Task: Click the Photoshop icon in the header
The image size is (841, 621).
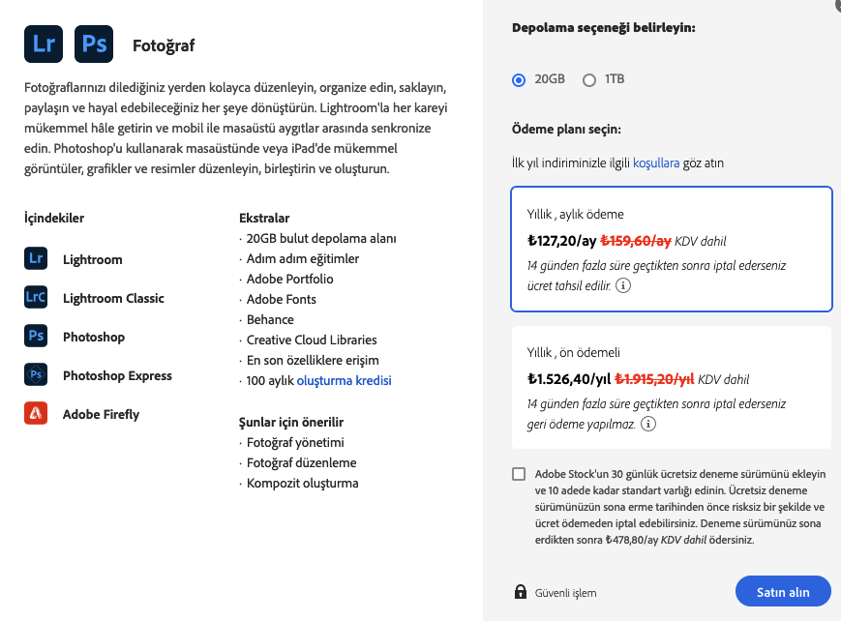Action: pyautogui.click(x=94, y=44)
